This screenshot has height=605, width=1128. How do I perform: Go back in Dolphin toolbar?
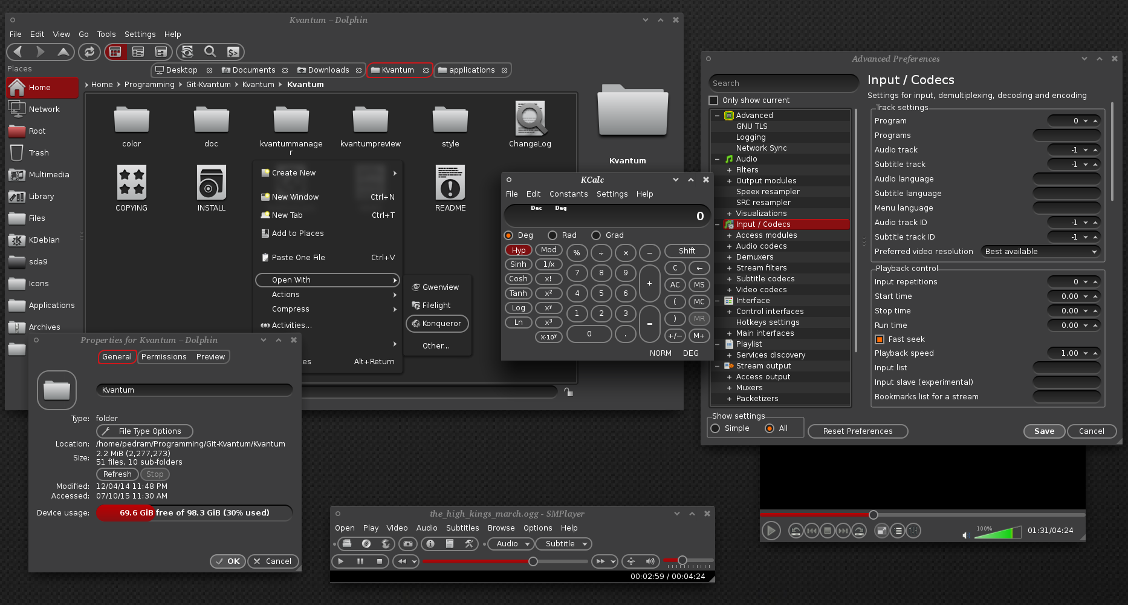click(18, 52)
